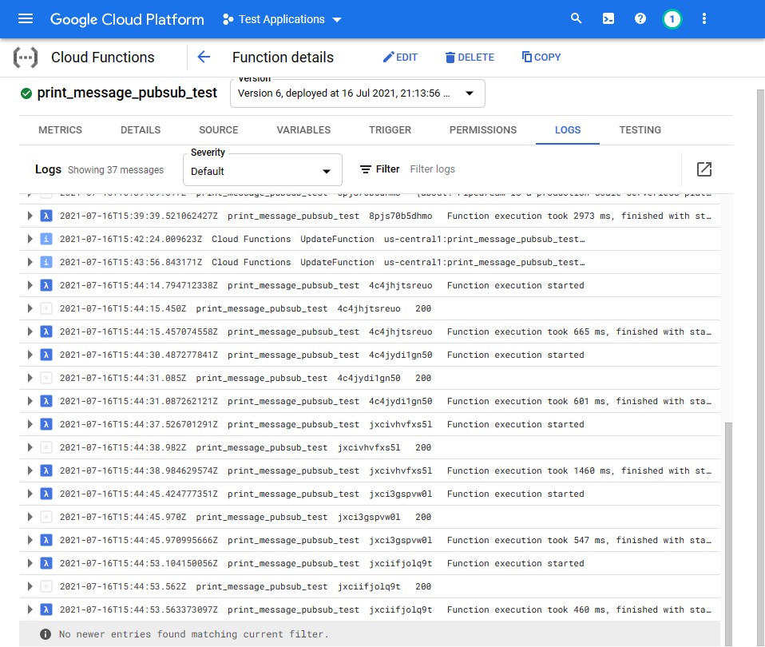Viewport: 765px width, 647px height.
Task: Open logs in new window via external-link icon
Action: (x=704, y=169)
